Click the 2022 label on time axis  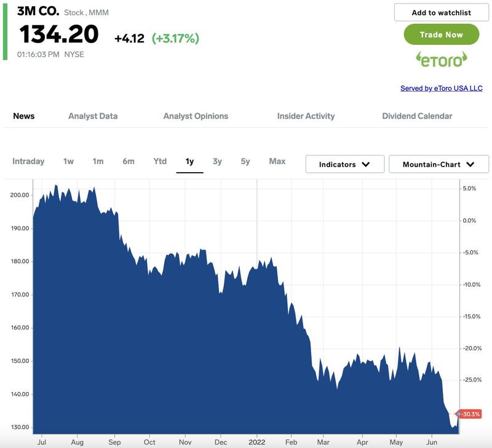(x=256, y=442)
